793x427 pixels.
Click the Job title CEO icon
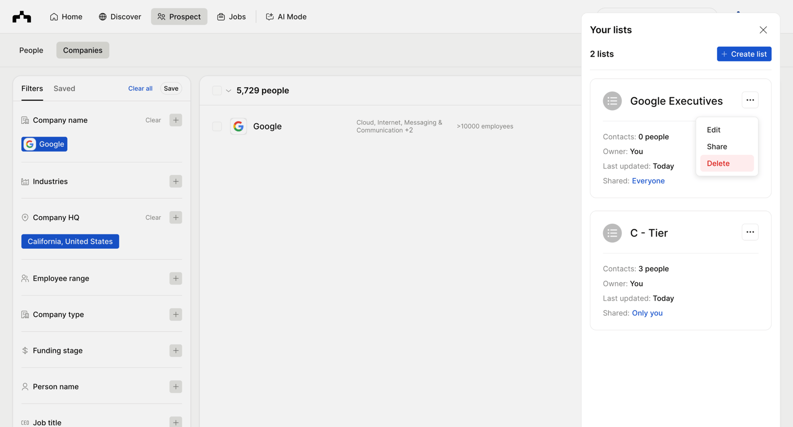[25, 423]
